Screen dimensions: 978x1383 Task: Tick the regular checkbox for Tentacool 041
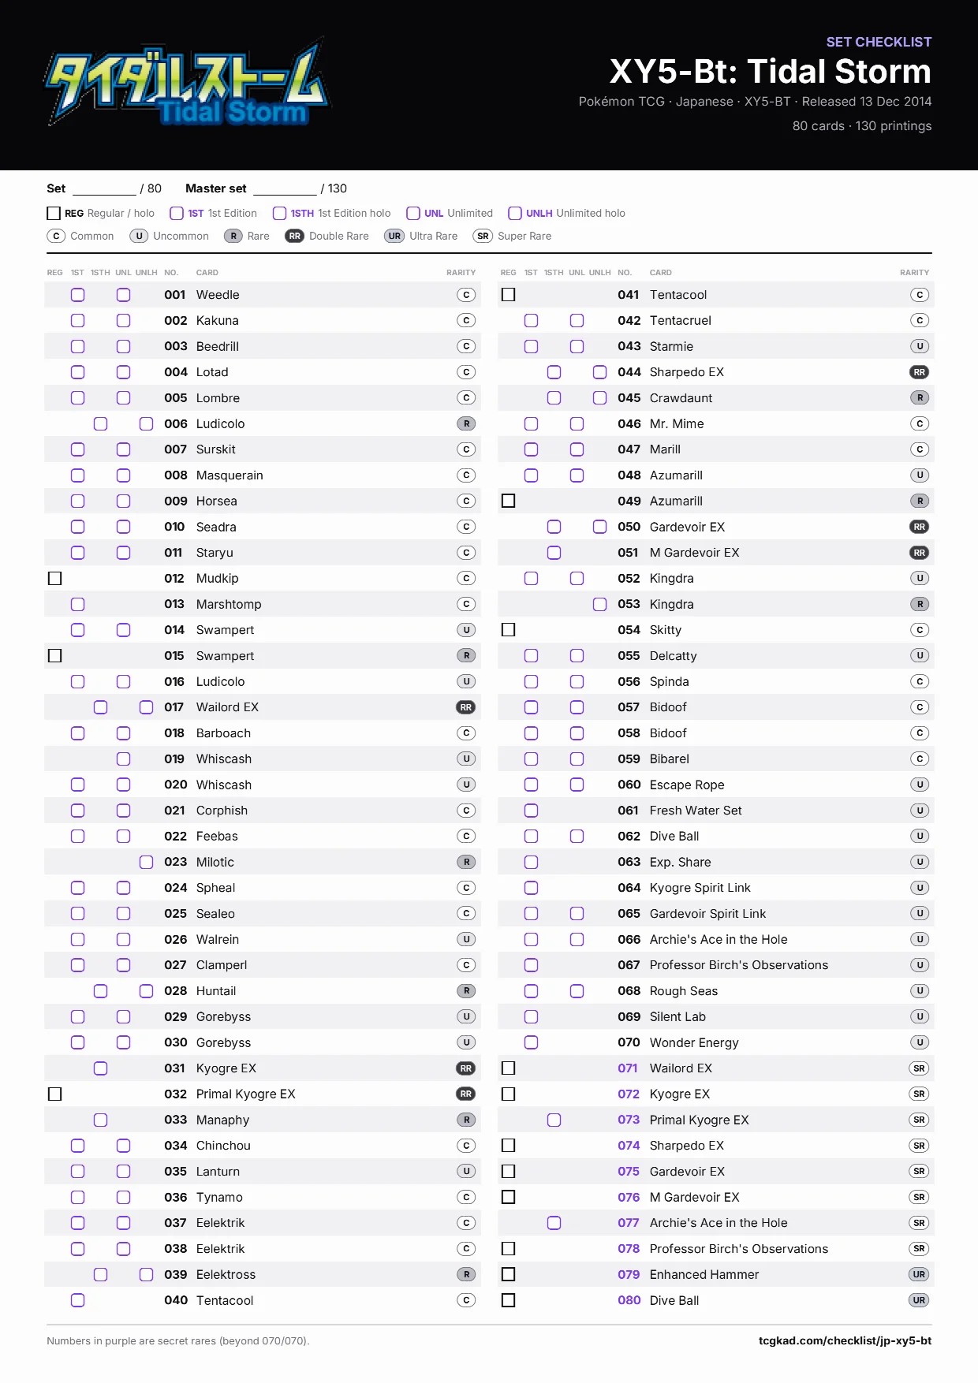[508, 294]
